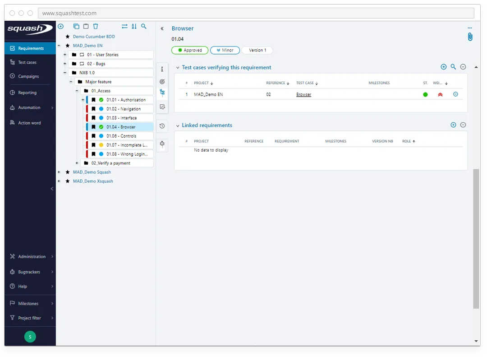Open the coverage target anchor icon
The height and width of the screenshot is (361, 496).
coord(162,81)
